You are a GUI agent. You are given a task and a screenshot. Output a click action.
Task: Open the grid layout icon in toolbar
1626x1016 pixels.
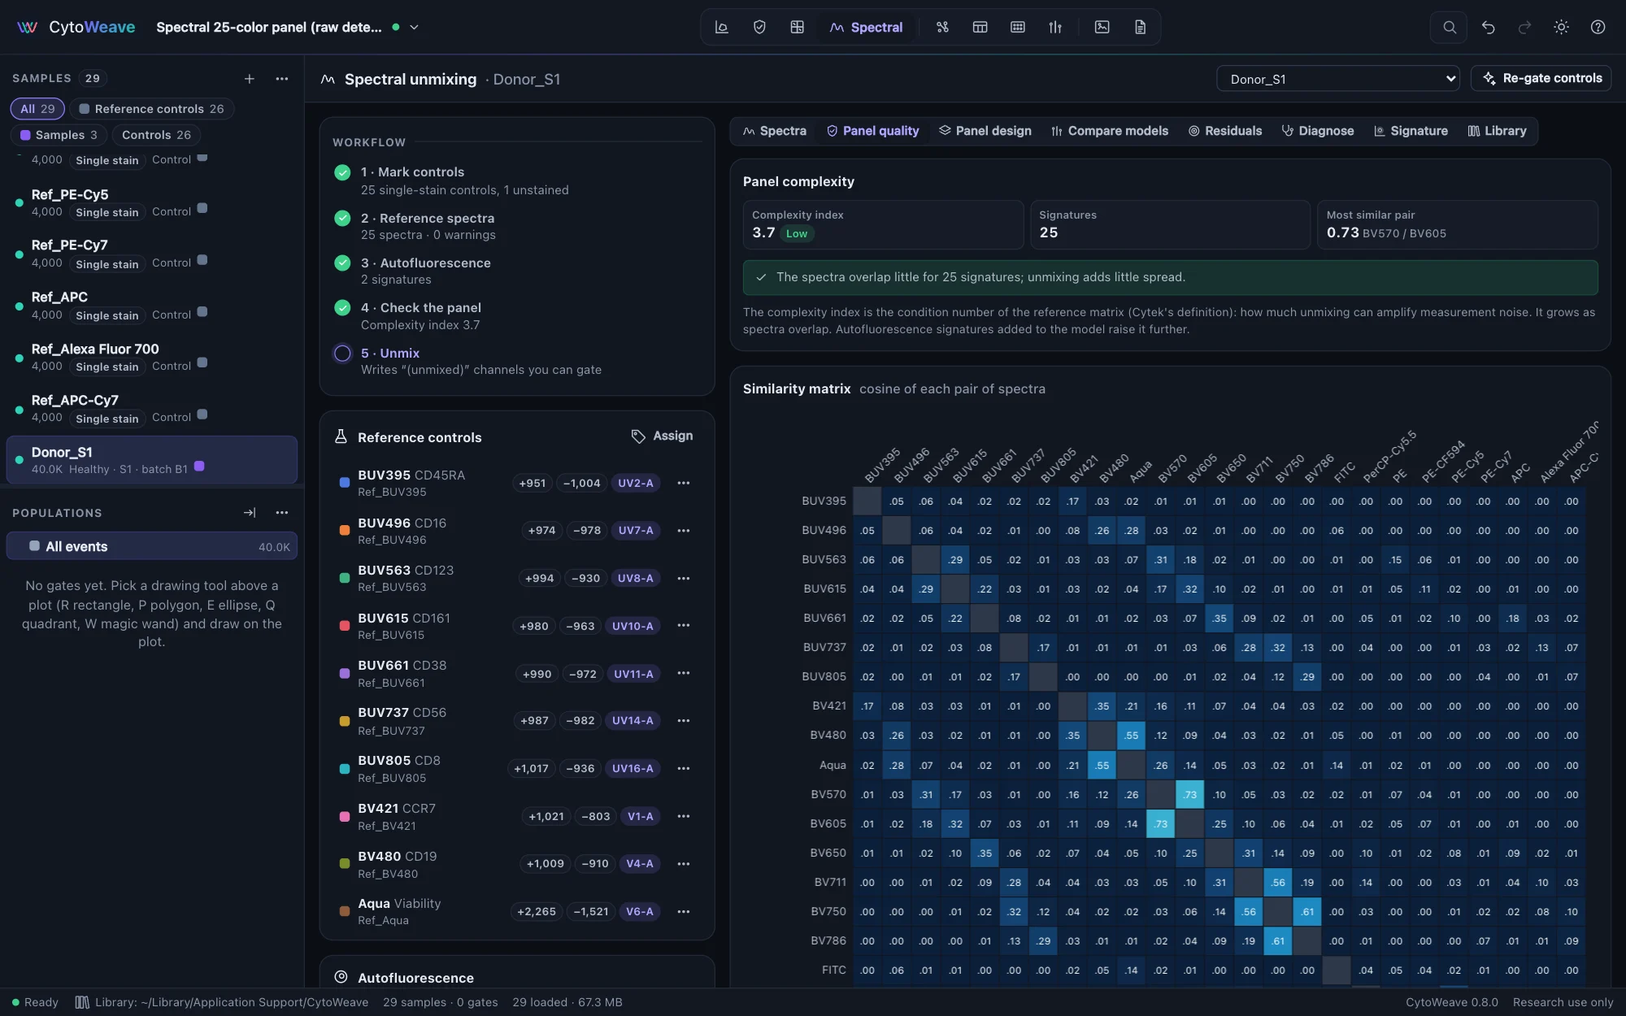pyautogui.click(x=797, y=27)
